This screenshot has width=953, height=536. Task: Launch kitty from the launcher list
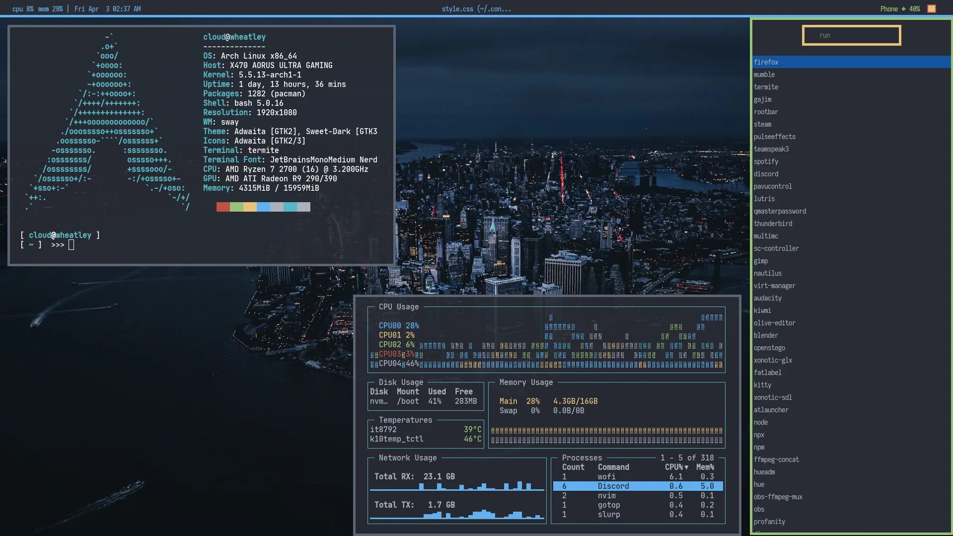point(852,385)
